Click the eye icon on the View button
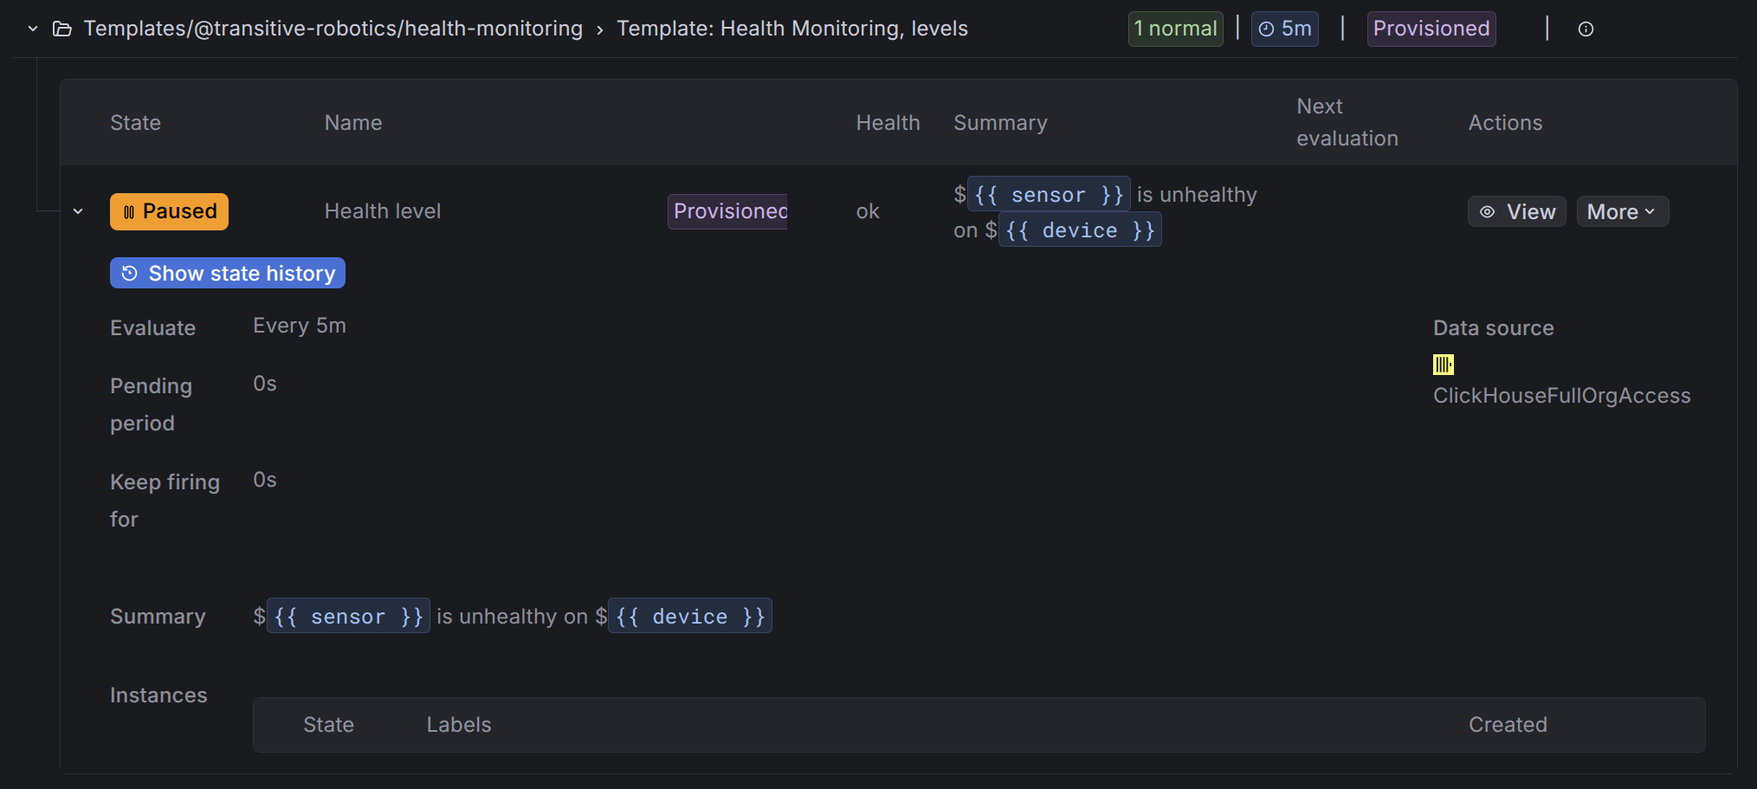The height and width of the screenshot is (789, 1757). [1488, 210]
